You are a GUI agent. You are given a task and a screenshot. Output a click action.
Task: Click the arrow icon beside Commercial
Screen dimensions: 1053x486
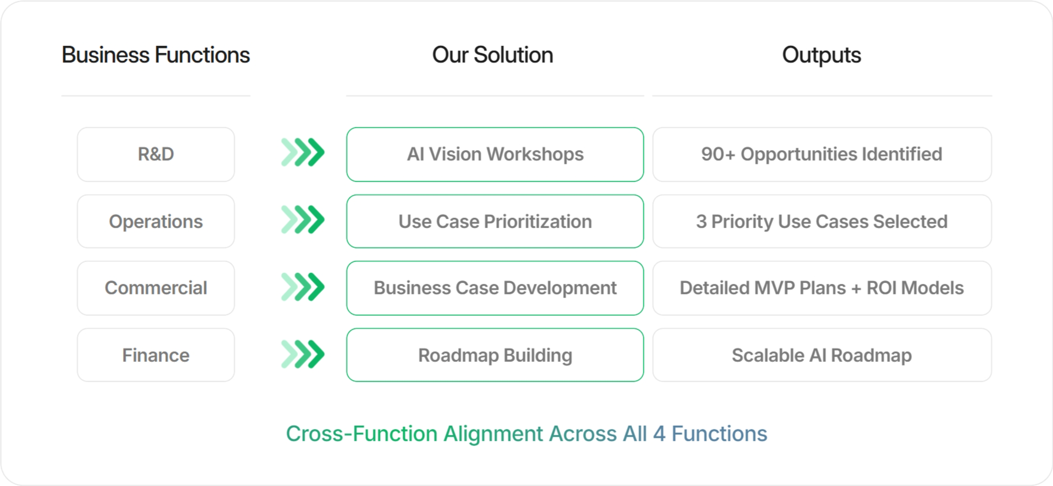click(303, 287)
